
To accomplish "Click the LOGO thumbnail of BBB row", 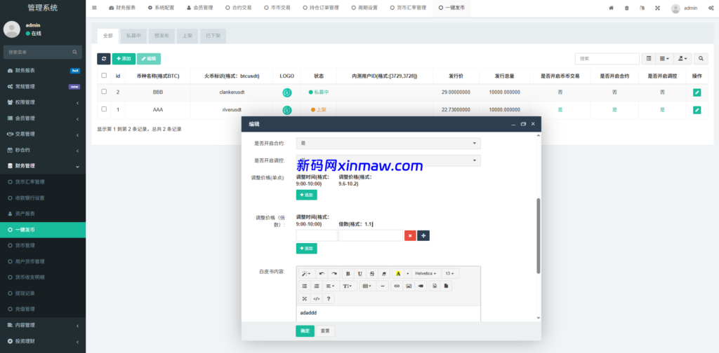I will (287, 93).
